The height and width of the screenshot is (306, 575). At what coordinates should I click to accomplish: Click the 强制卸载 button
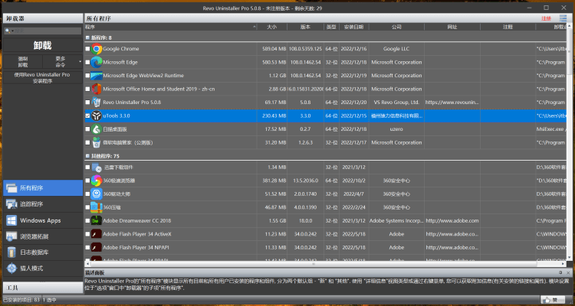click(x=23, y=62)
